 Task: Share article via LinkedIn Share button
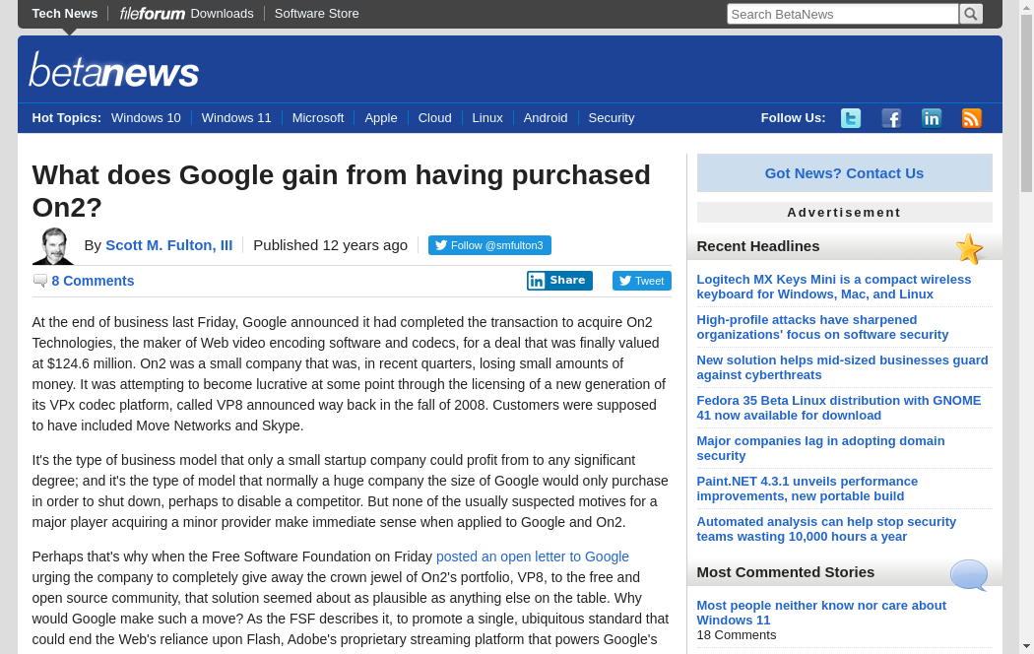coord(559,281)
